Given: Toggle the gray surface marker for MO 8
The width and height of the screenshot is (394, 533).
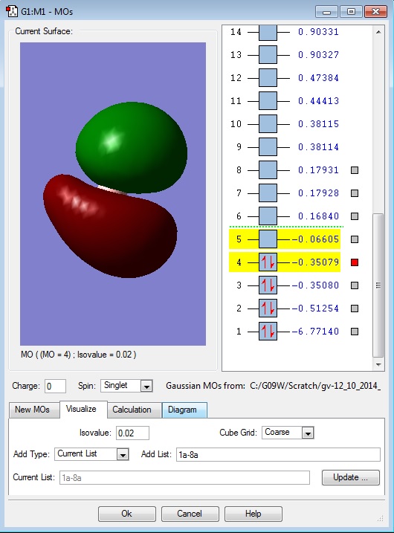Looking at the screenshot, I should 355,170.
